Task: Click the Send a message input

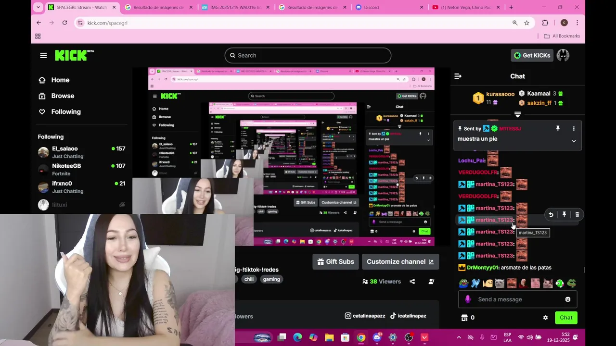Action: tap(517, 299)
